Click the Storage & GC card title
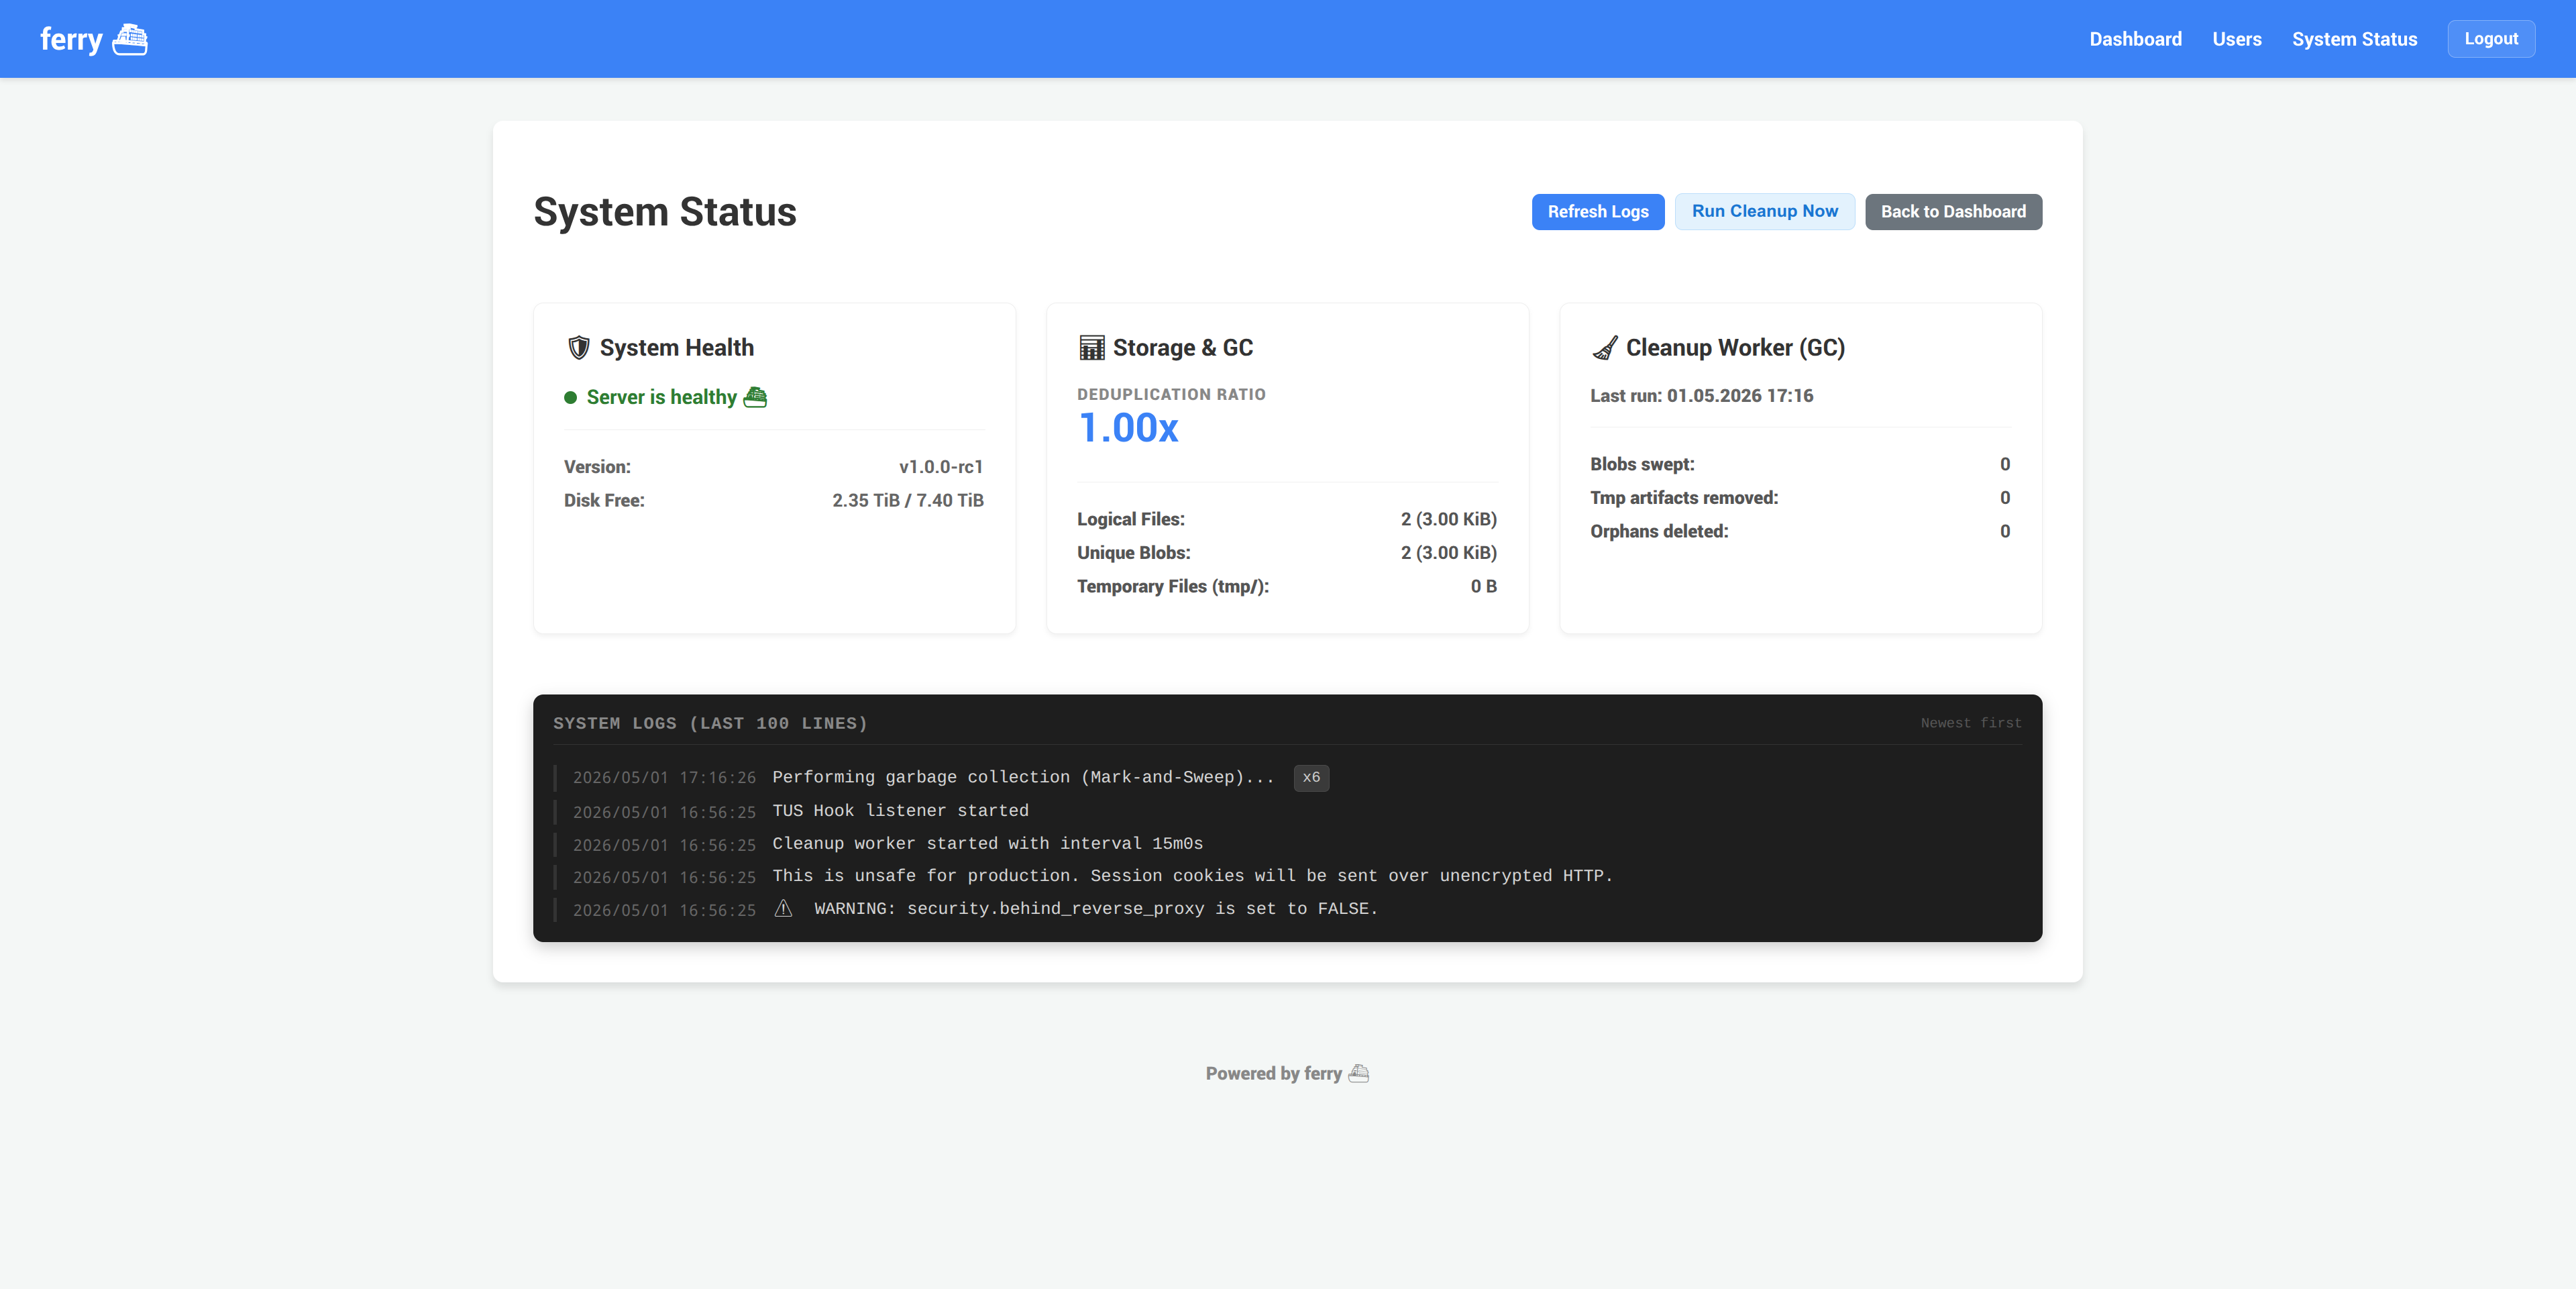The image size is (2576, 1289). (1182, 348)
